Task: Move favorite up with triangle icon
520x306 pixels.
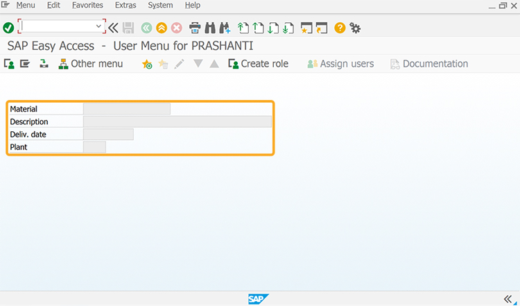Action: point(214,63)
